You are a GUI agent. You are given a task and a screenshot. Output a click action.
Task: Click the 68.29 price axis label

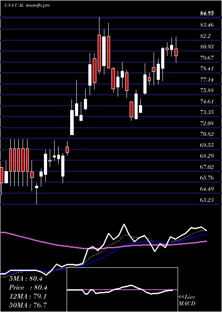(x=207, y=156)
